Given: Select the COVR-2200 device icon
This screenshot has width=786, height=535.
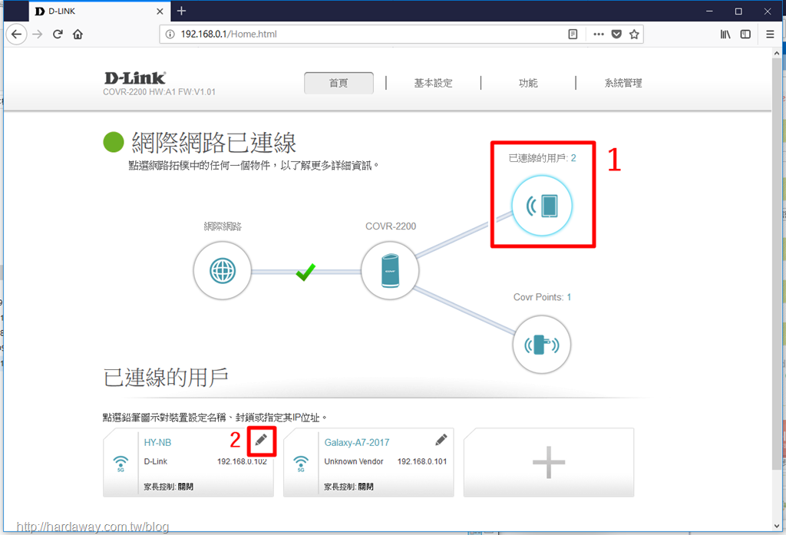Looking at the screenshot, I should (x=389, y=270).
